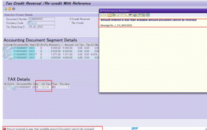Click the fourth Performance Assistant toolbar icon
This screenshot has width=207, height=130.
114,15
